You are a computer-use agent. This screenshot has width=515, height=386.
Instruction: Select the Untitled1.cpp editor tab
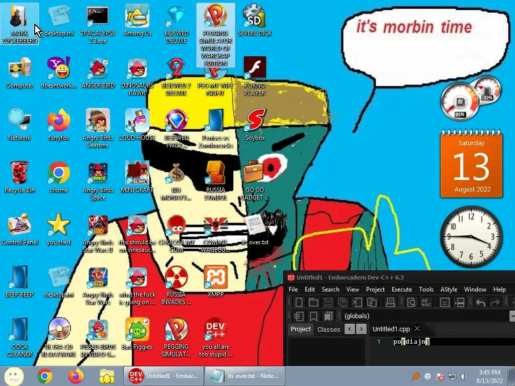point(391,329)
